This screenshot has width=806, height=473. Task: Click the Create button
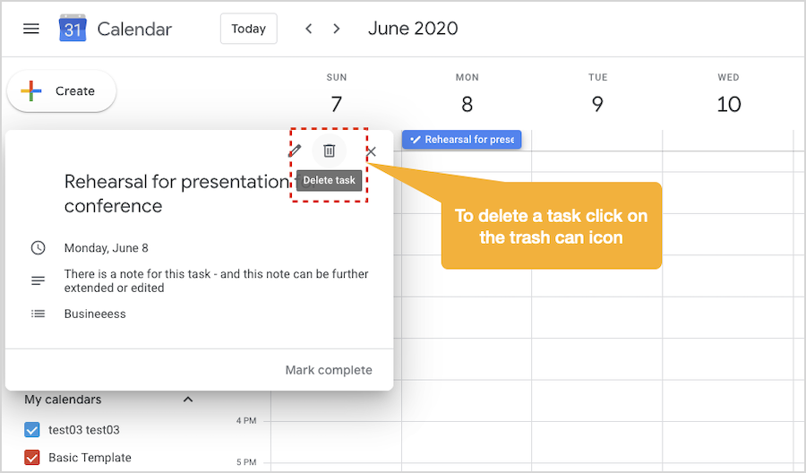pyautogui.click(x=62, y=91)
